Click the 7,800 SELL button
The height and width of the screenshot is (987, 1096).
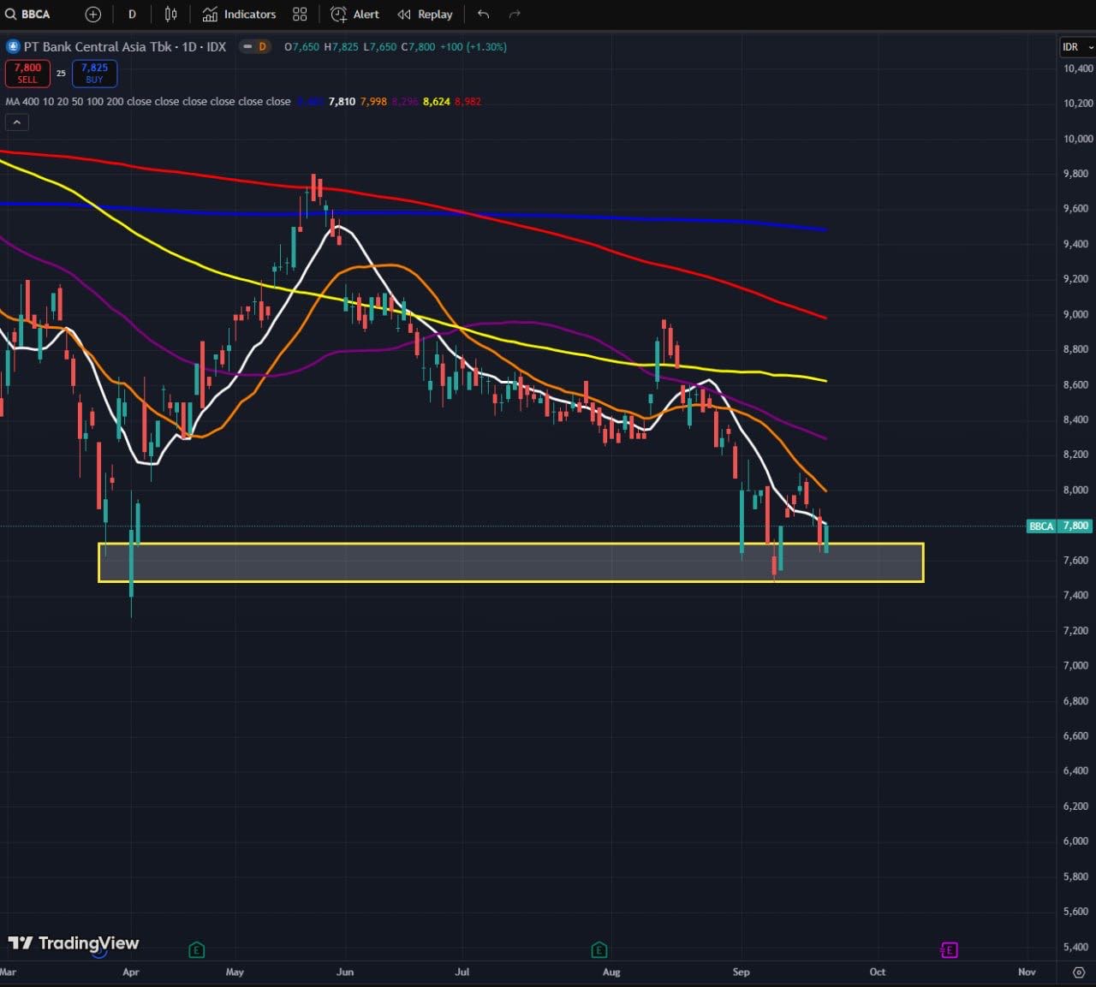click(27, 74)
